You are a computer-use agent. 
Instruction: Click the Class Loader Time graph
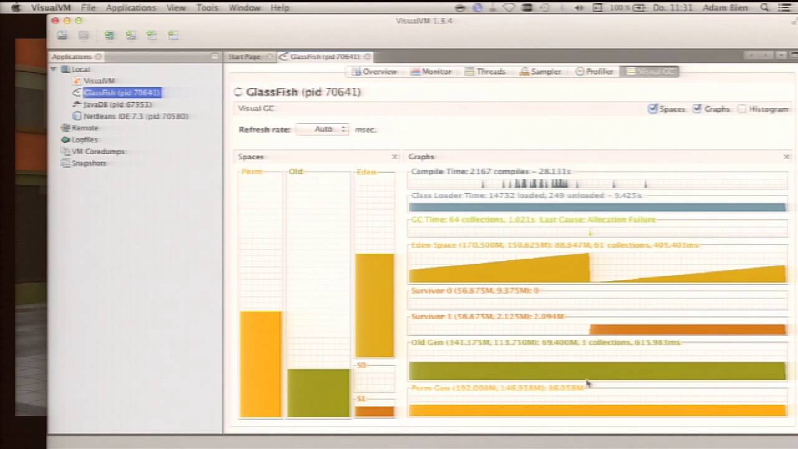597,206
